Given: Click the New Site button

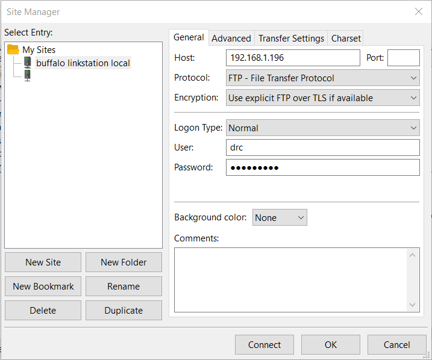Looking at the screenshot, I should [43, 262].
